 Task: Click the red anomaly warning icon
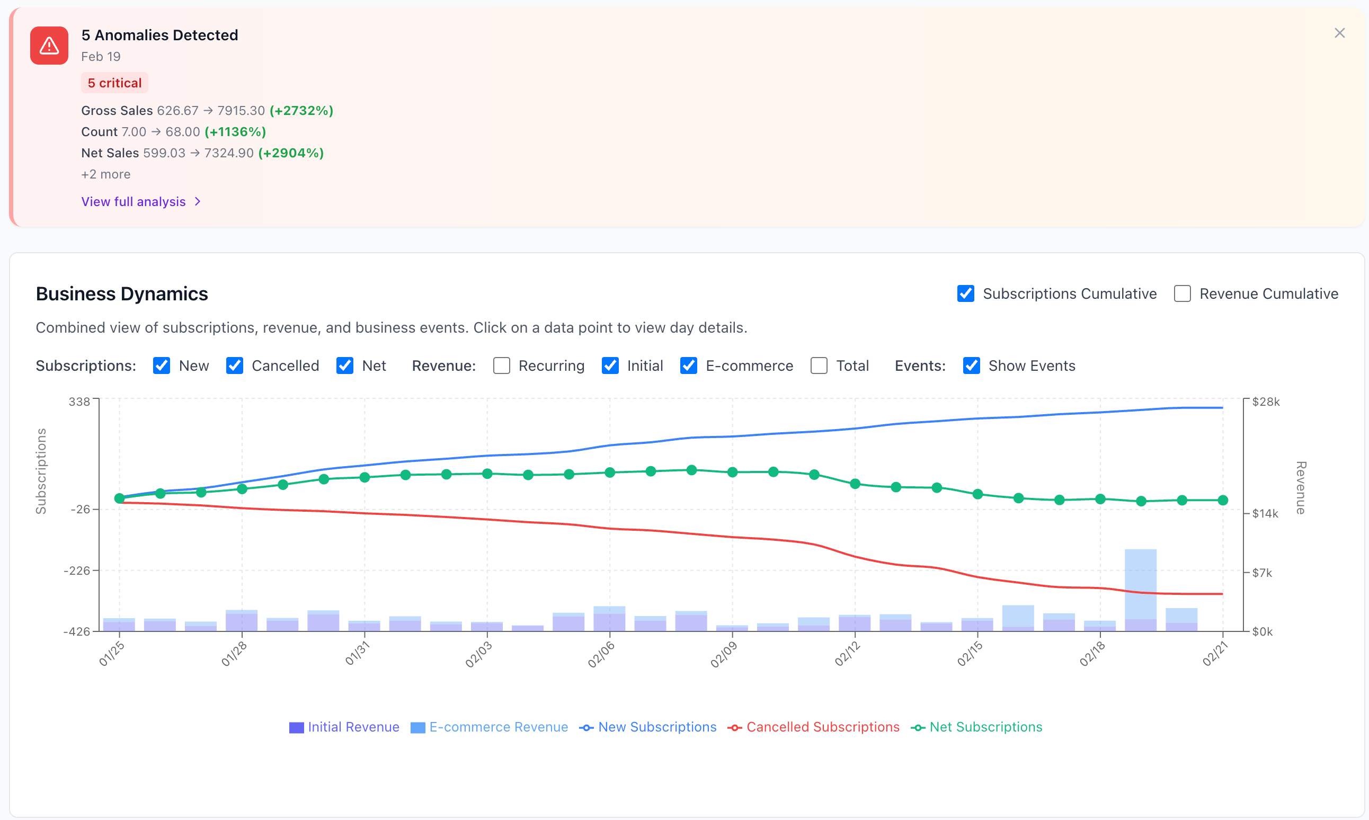click(x=49, y=46)
